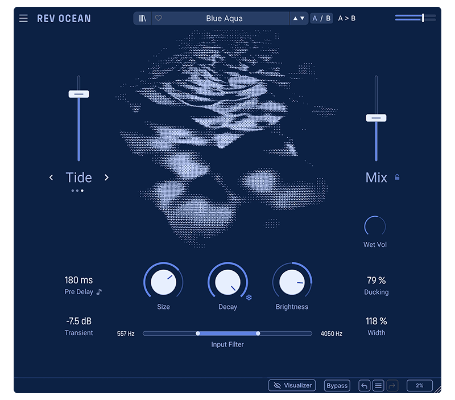The image size is (455, 400).
Task: Load the next preset with down arrow
Action: (303, 18)
